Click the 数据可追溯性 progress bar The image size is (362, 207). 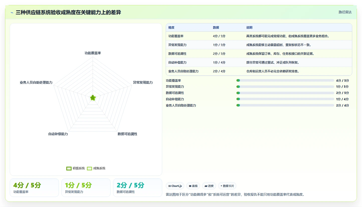(285, 93)
